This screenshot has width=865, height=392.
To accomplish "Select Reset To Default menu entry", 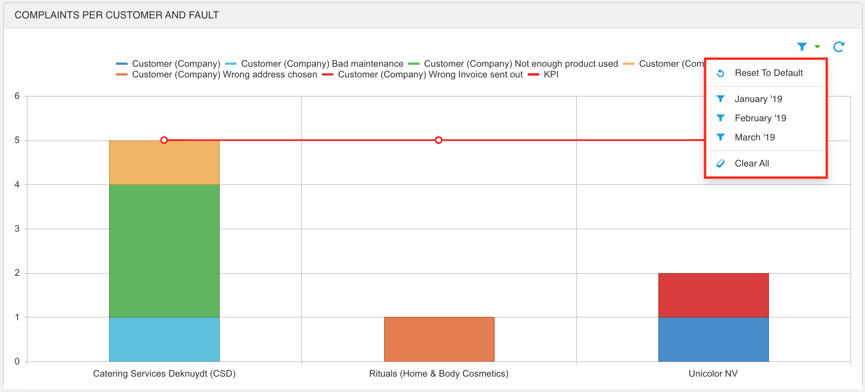I will [766, 73].
